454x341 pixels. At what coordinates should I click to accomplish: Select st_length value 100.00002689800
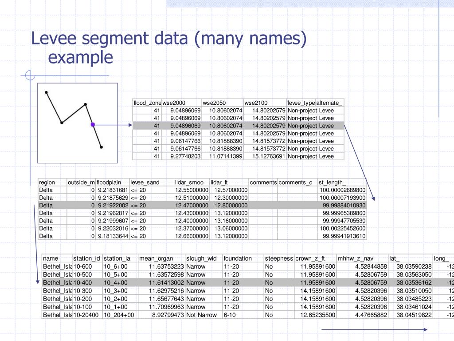pyautogui.click(x=343, y=190)
